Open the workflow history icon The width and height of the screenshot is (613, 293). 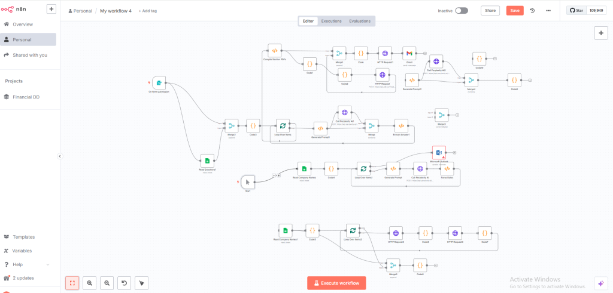532,11
